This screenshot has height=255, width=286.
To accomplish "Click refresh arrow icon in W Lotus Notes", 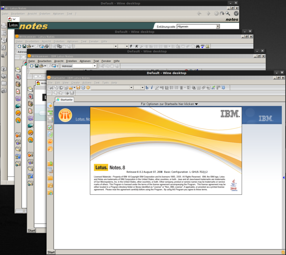I will pyautogui.click(x=222, y=13).
